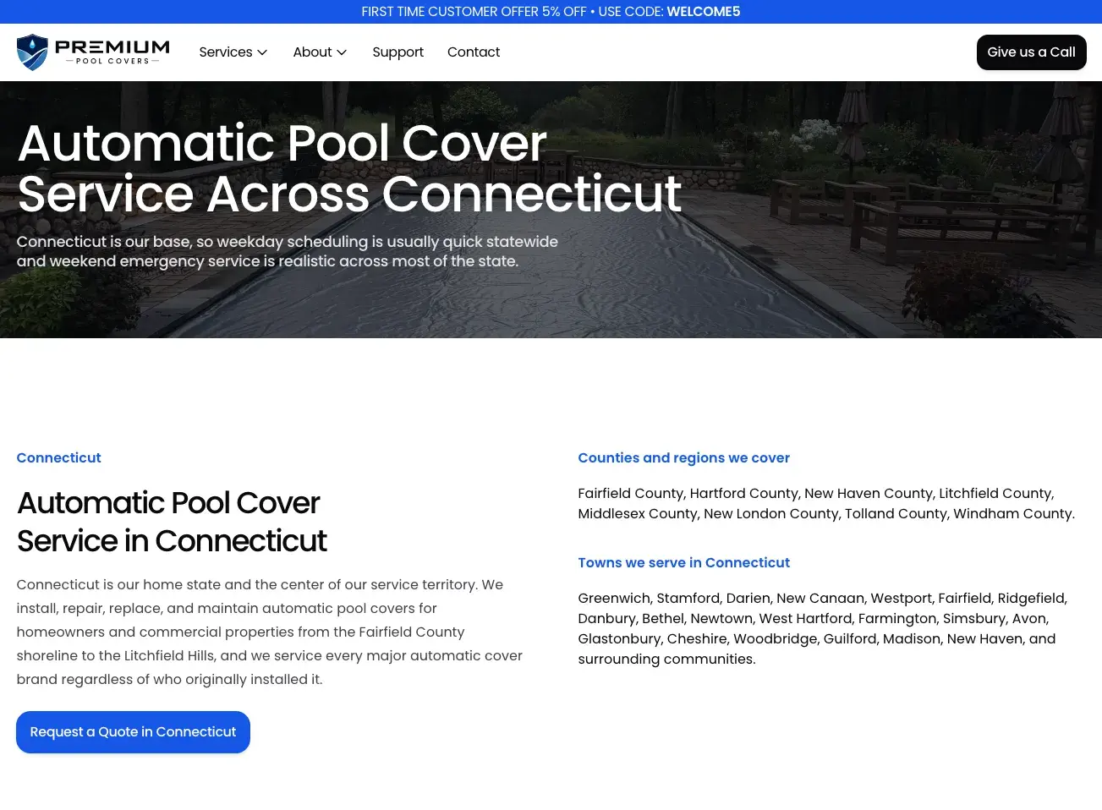Viewport: 1102px width, 810px height.
Task: Click Counties and regions we cover heading
Action: [x=683, y=457]
